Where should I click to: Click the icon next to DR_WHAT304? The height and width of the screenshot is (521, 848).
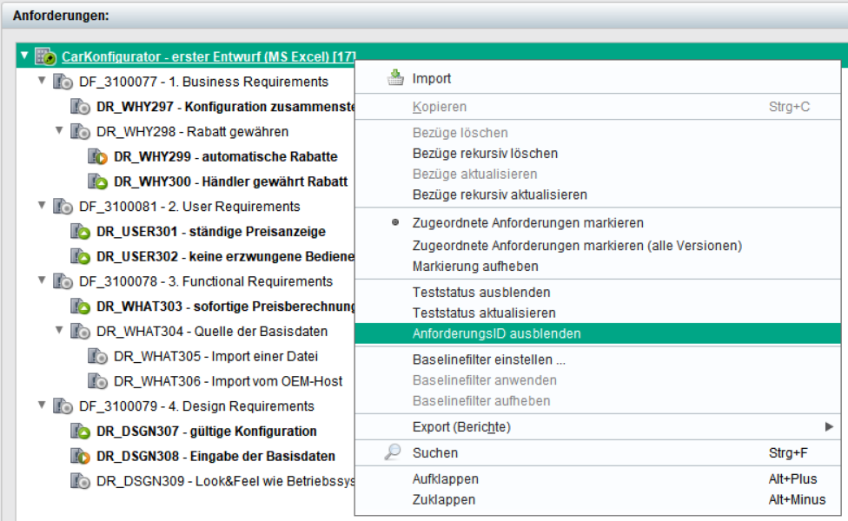[x=80, y=332]
